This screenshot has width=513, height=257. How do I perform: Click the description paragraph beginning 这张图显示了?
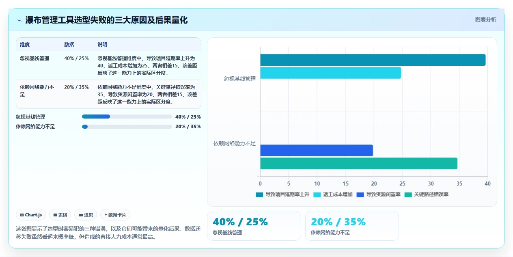coord(108,233)
